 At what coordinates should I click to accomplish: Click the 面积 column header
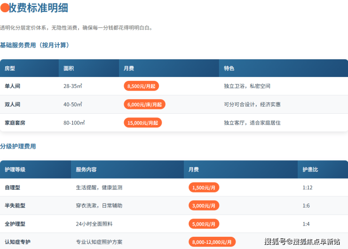point(69,68)
